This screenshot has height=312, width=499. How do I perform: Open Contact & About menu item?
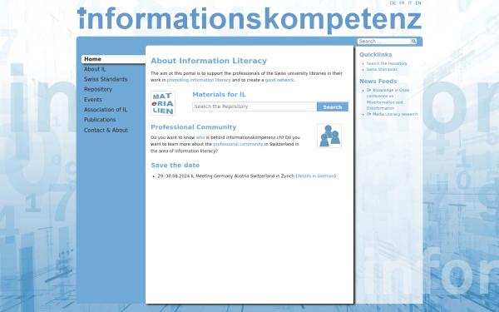pos(106,131)
